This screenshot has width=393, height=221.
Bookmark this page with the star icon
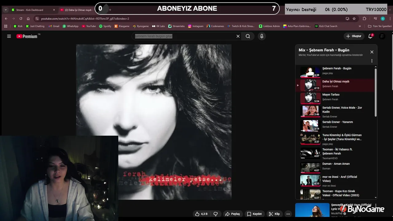point(354,18)
